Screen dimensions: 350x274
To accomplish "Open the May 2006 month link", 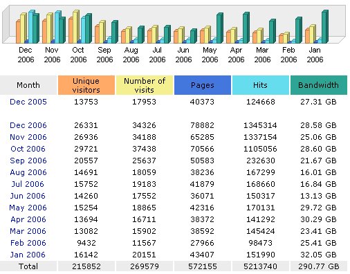I will tap(28, 208).
